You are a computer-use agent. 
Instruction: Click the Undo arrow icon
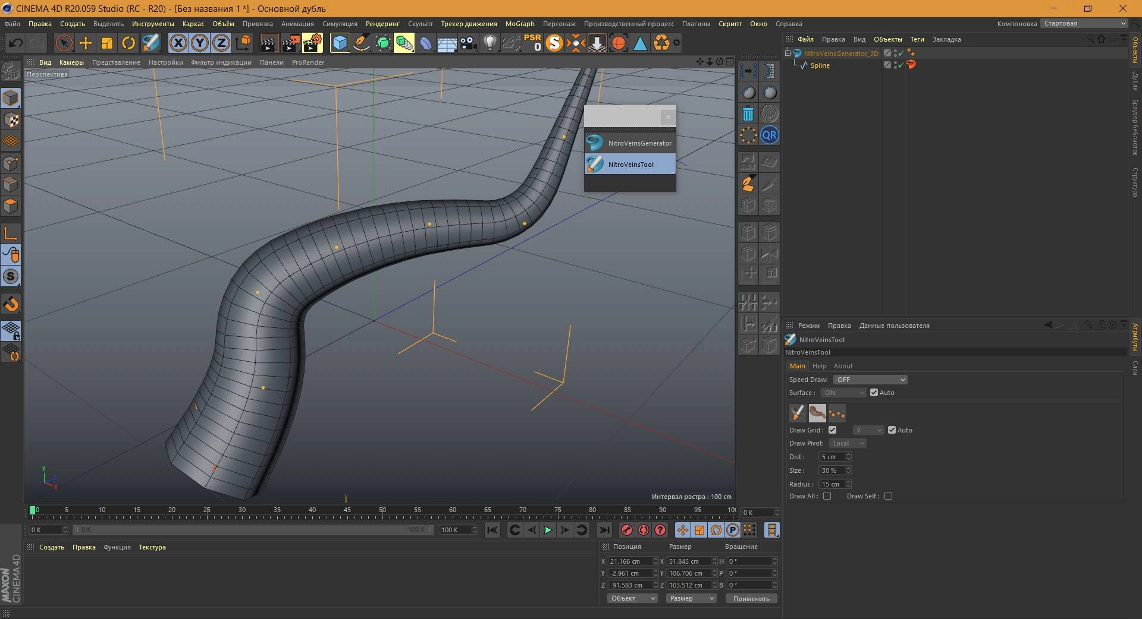pos(16,43)
